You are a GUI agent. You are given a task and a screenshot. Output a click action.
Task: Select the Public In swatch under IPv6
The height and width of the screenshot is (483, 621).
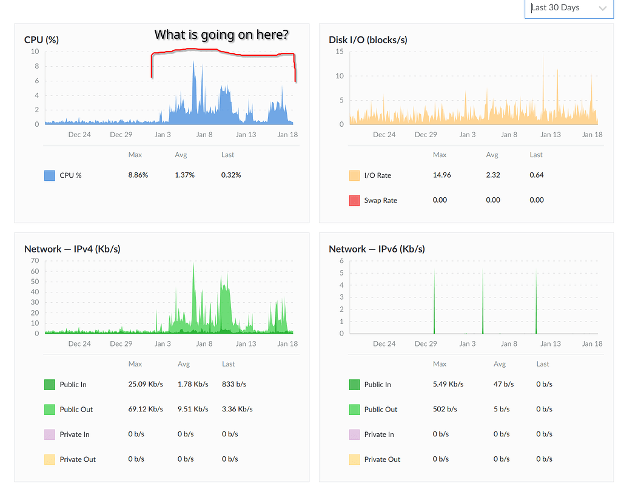[355, 384]
